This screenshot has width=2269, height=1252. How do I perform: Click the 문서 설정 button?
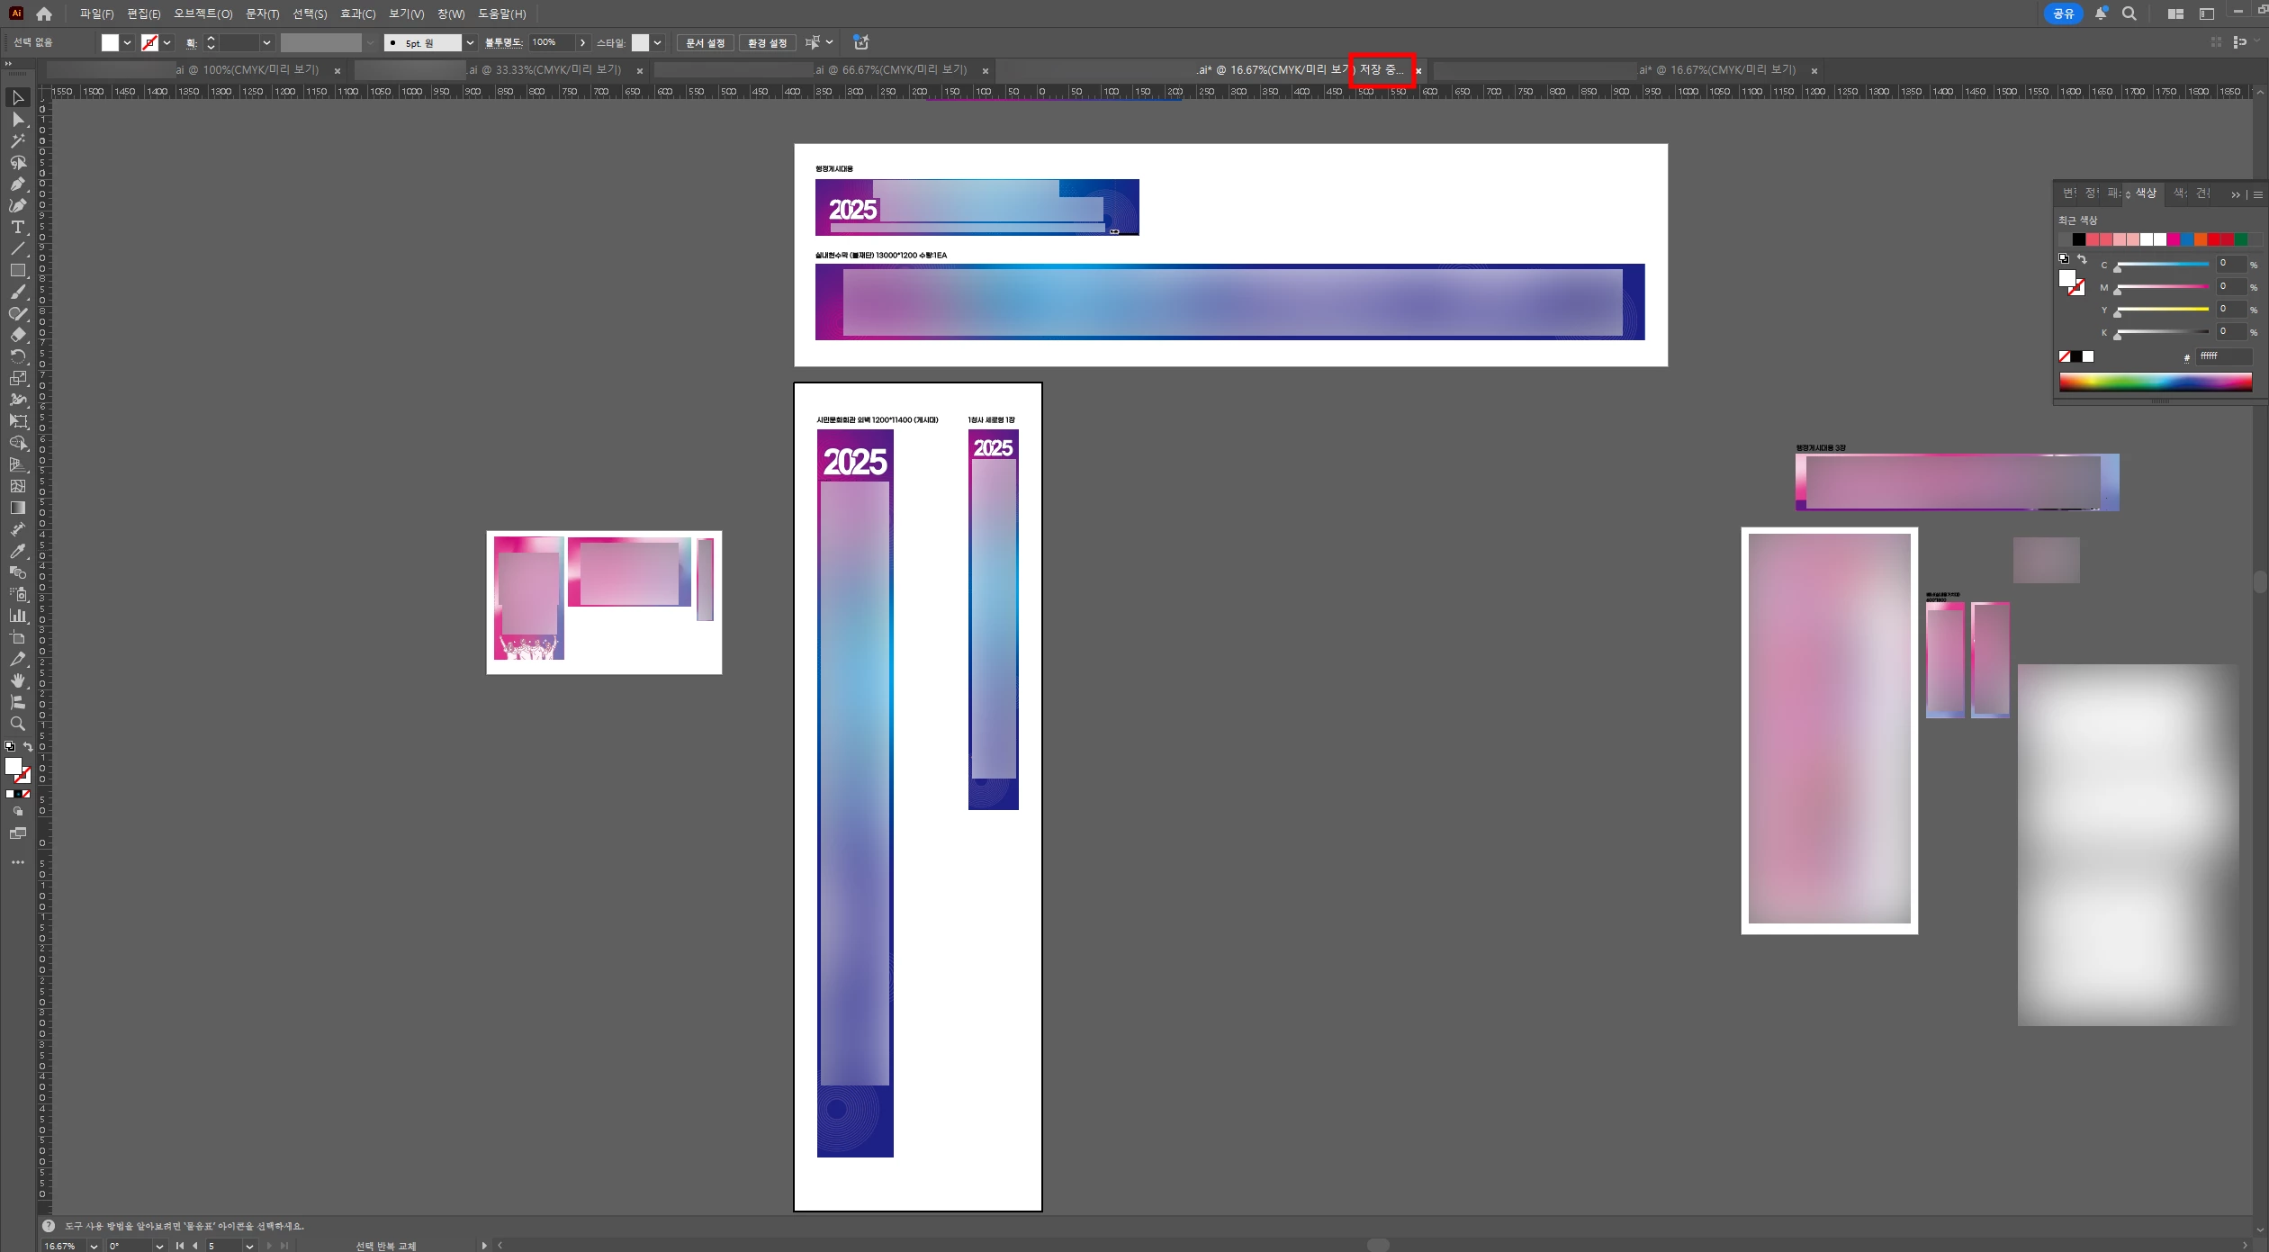click(705, 43)
